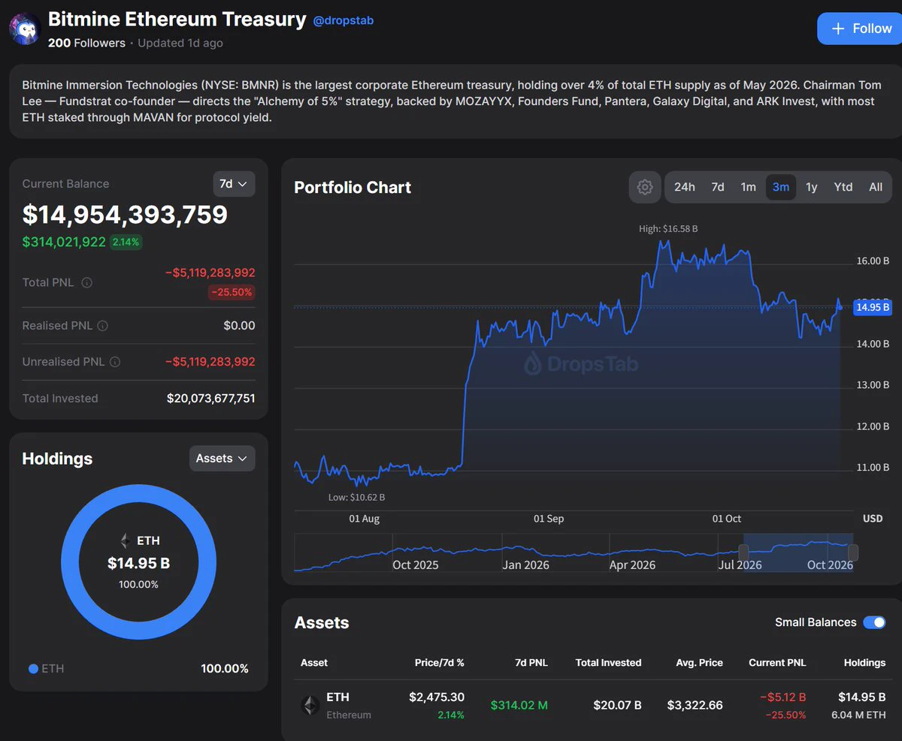Select the 1m chart range

point(749,187)
